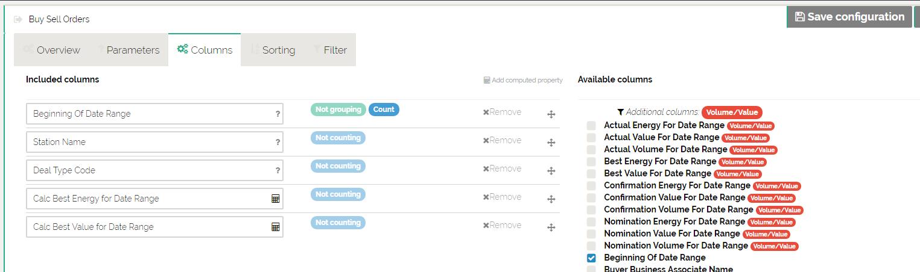
Task: Click the move handle for Beginning Of Date Range
Action: [551, 114]
